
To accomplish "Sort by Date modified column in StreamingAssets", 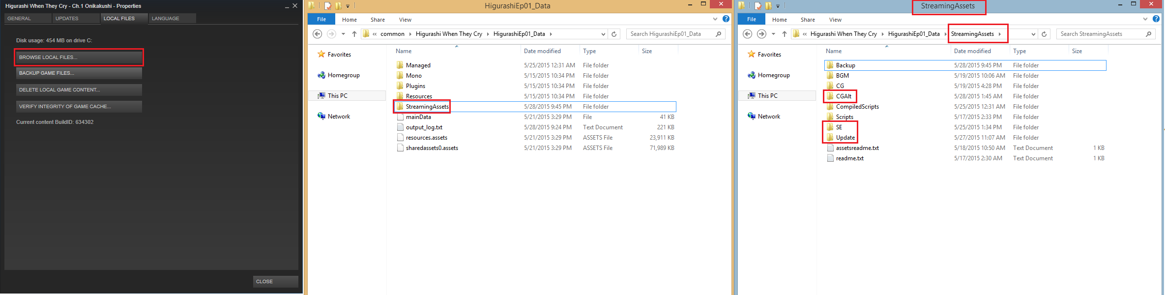I will (x=972, y=51).
